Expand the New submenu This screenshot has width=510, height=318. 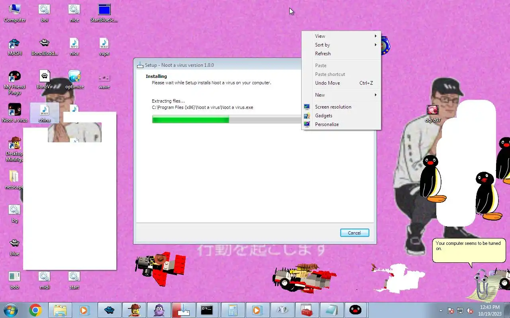point(341,95)
